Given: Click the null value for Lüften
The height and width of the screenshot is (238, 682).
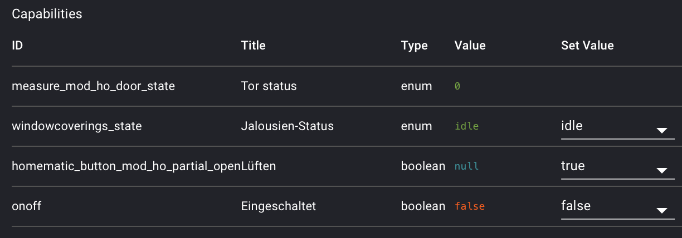Looking at the screenshot, I should pos(466,167).
